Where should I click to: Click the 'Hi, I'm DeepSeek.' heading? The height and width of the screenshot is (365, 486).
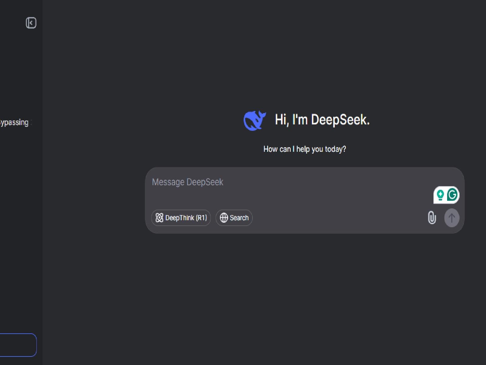coord(322,120)
